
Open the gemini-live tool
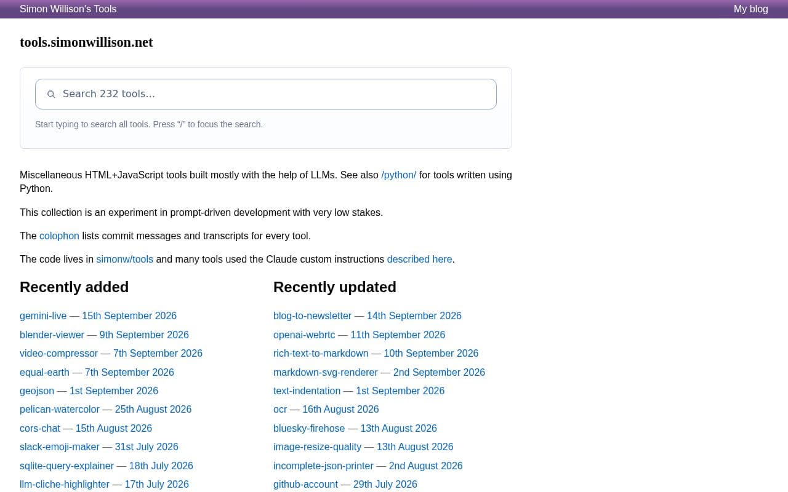coord(43,315)
